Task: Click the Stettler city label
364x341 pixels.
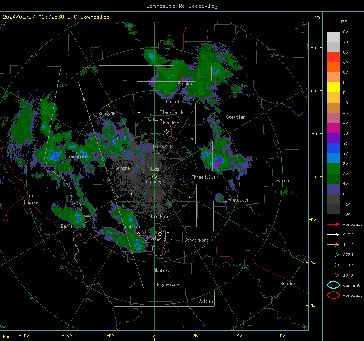Action: tap(236, 117)
